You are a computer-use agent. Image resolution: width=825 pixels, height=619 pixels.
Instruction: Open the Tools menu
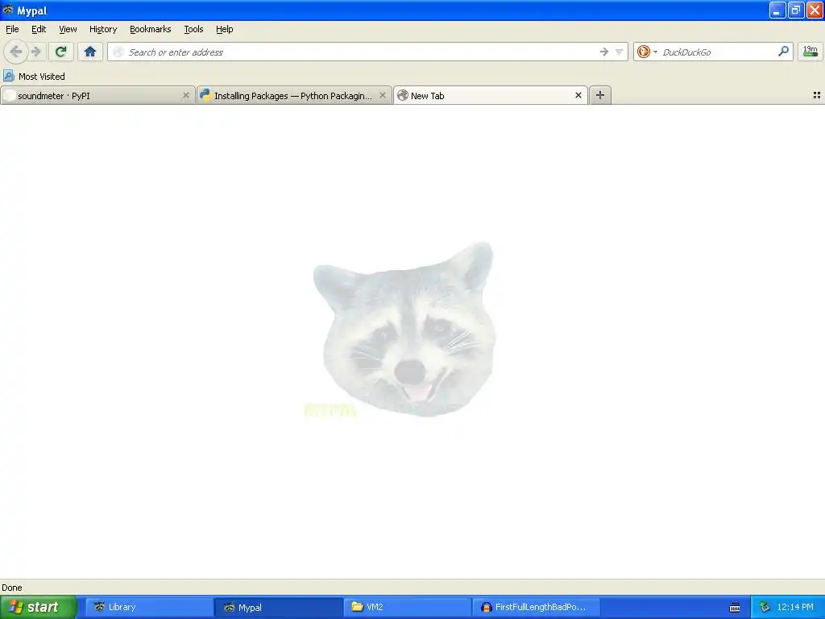coord(193,30)
